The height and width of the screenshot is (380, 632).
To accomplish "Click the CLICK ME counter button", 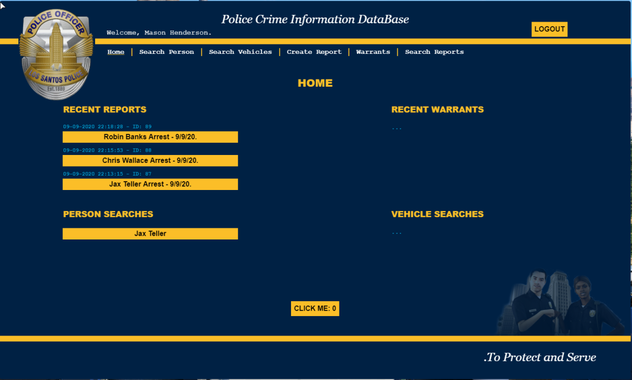I will click(x=315, y=309).
